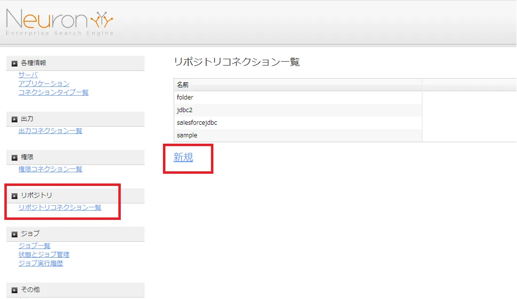Go to コネクションタイプ一覧
The height and width of the screenshot is (299, 517).
(x=53, y=92)
